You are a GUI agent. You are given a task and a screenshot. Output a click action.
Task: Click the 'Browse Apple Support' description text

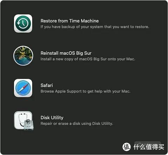(85, 91)
